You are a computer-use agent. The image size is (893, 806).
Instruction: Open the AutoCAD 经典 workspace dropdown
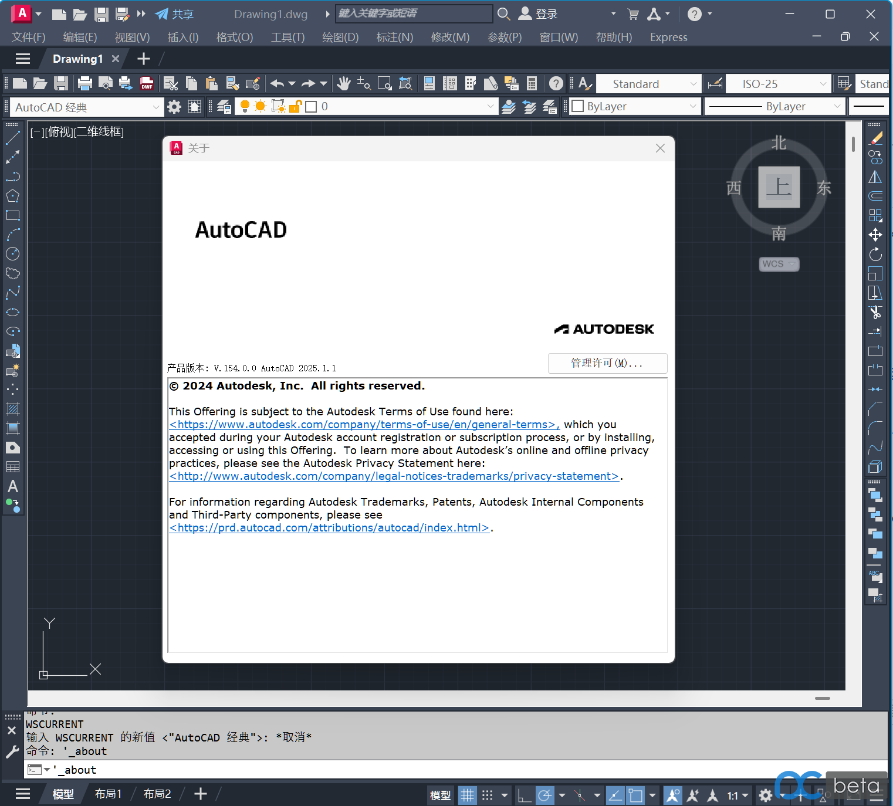click(87, 107)
